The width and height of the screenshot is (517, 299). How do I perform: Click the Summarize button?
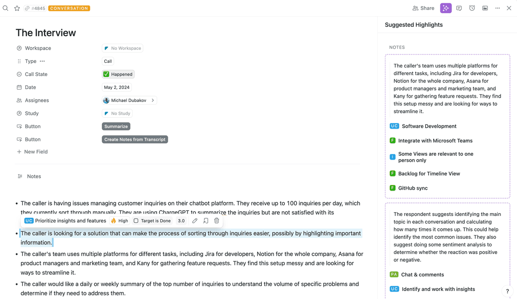point(116,126)
